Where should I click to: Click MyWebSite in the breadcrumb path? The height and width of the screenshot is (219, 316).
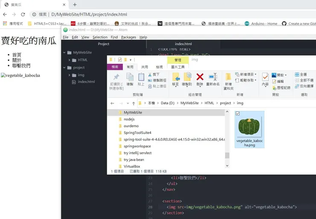pos(190,103)
